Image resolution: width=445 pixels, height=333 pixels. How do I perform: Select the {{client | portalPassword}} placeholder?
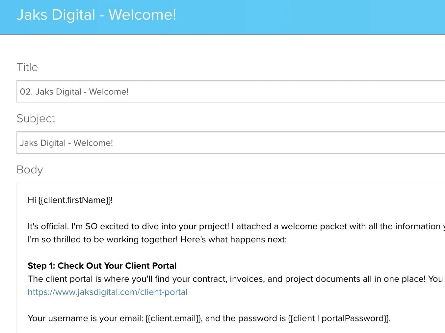[338, 318]
